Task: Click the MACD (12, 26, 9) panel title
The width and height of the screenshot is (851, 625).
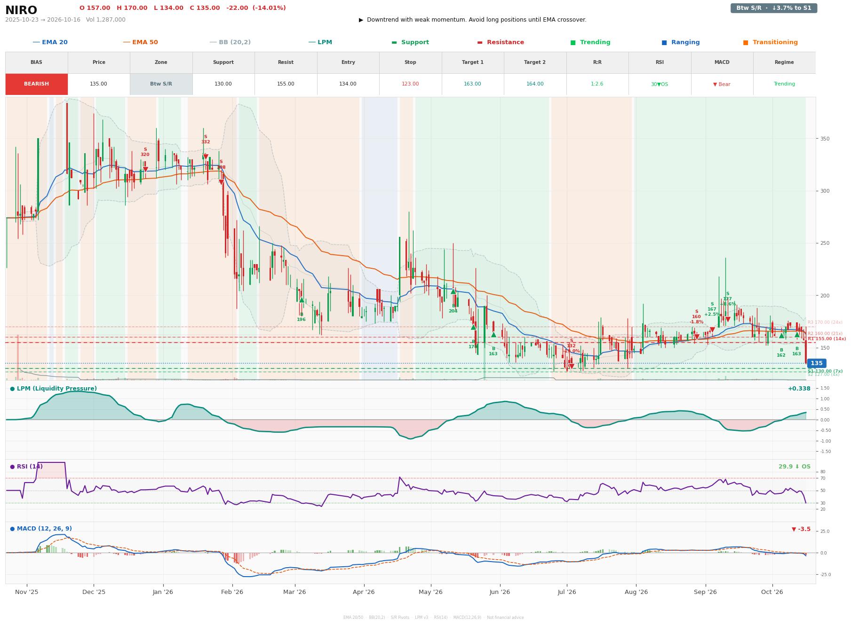Action: 41,529
